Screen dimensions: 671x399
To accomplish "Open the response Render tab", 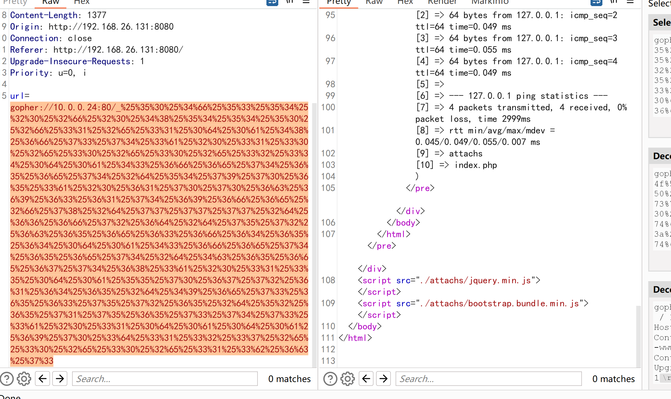I will (x=442, y=2).
